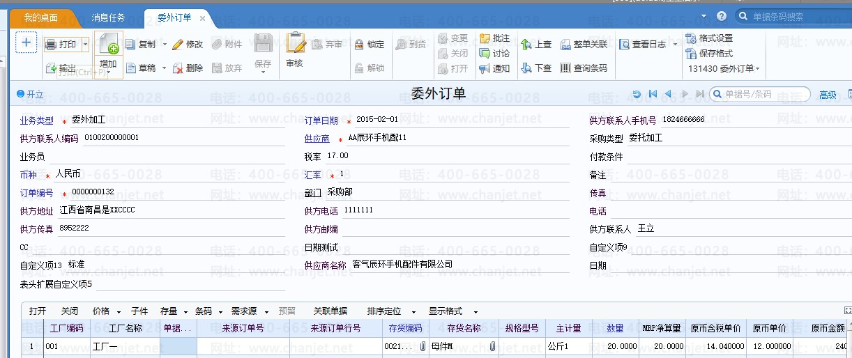852x358 pixels.
Task: Expand the 价格 dropdown in grid toolbar
Action: pos(119,312)
